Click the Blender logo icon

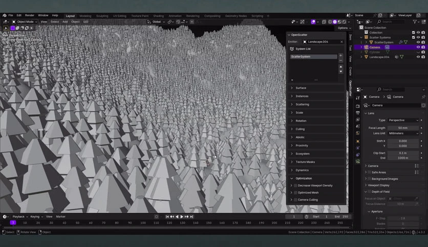pos(4,15)
